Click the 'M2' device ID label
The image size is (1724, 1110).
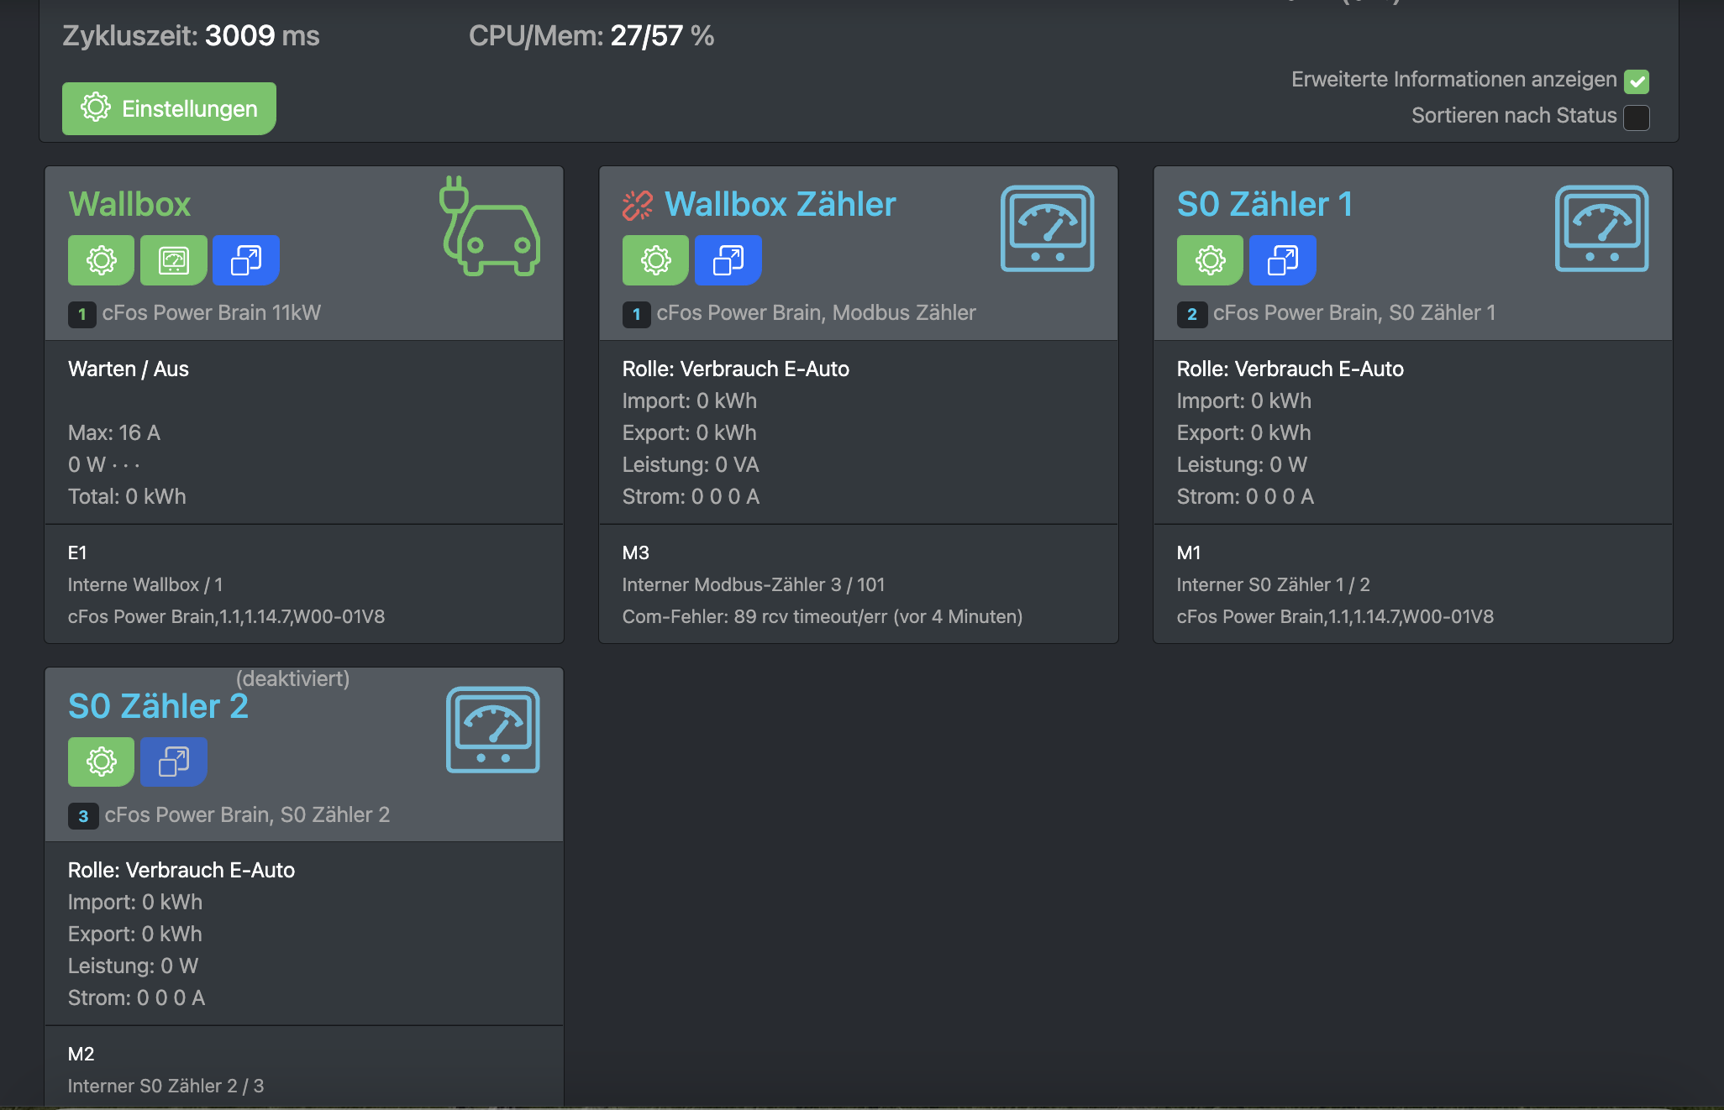pyautogui.click(x=81, y=1054)
